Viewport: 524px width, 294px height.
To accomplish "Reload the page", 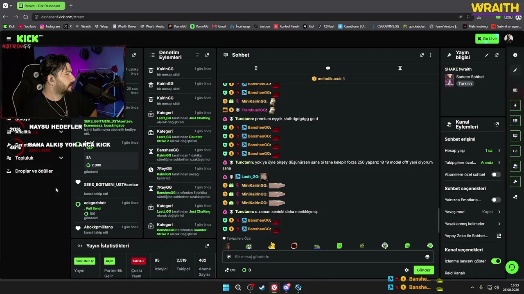I will [x=25, y=17].
